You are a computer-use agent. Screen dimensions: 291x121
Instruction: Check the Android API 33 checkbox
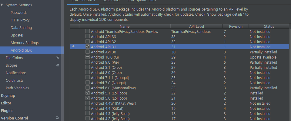pyautogui.click(x=88, y=37)
